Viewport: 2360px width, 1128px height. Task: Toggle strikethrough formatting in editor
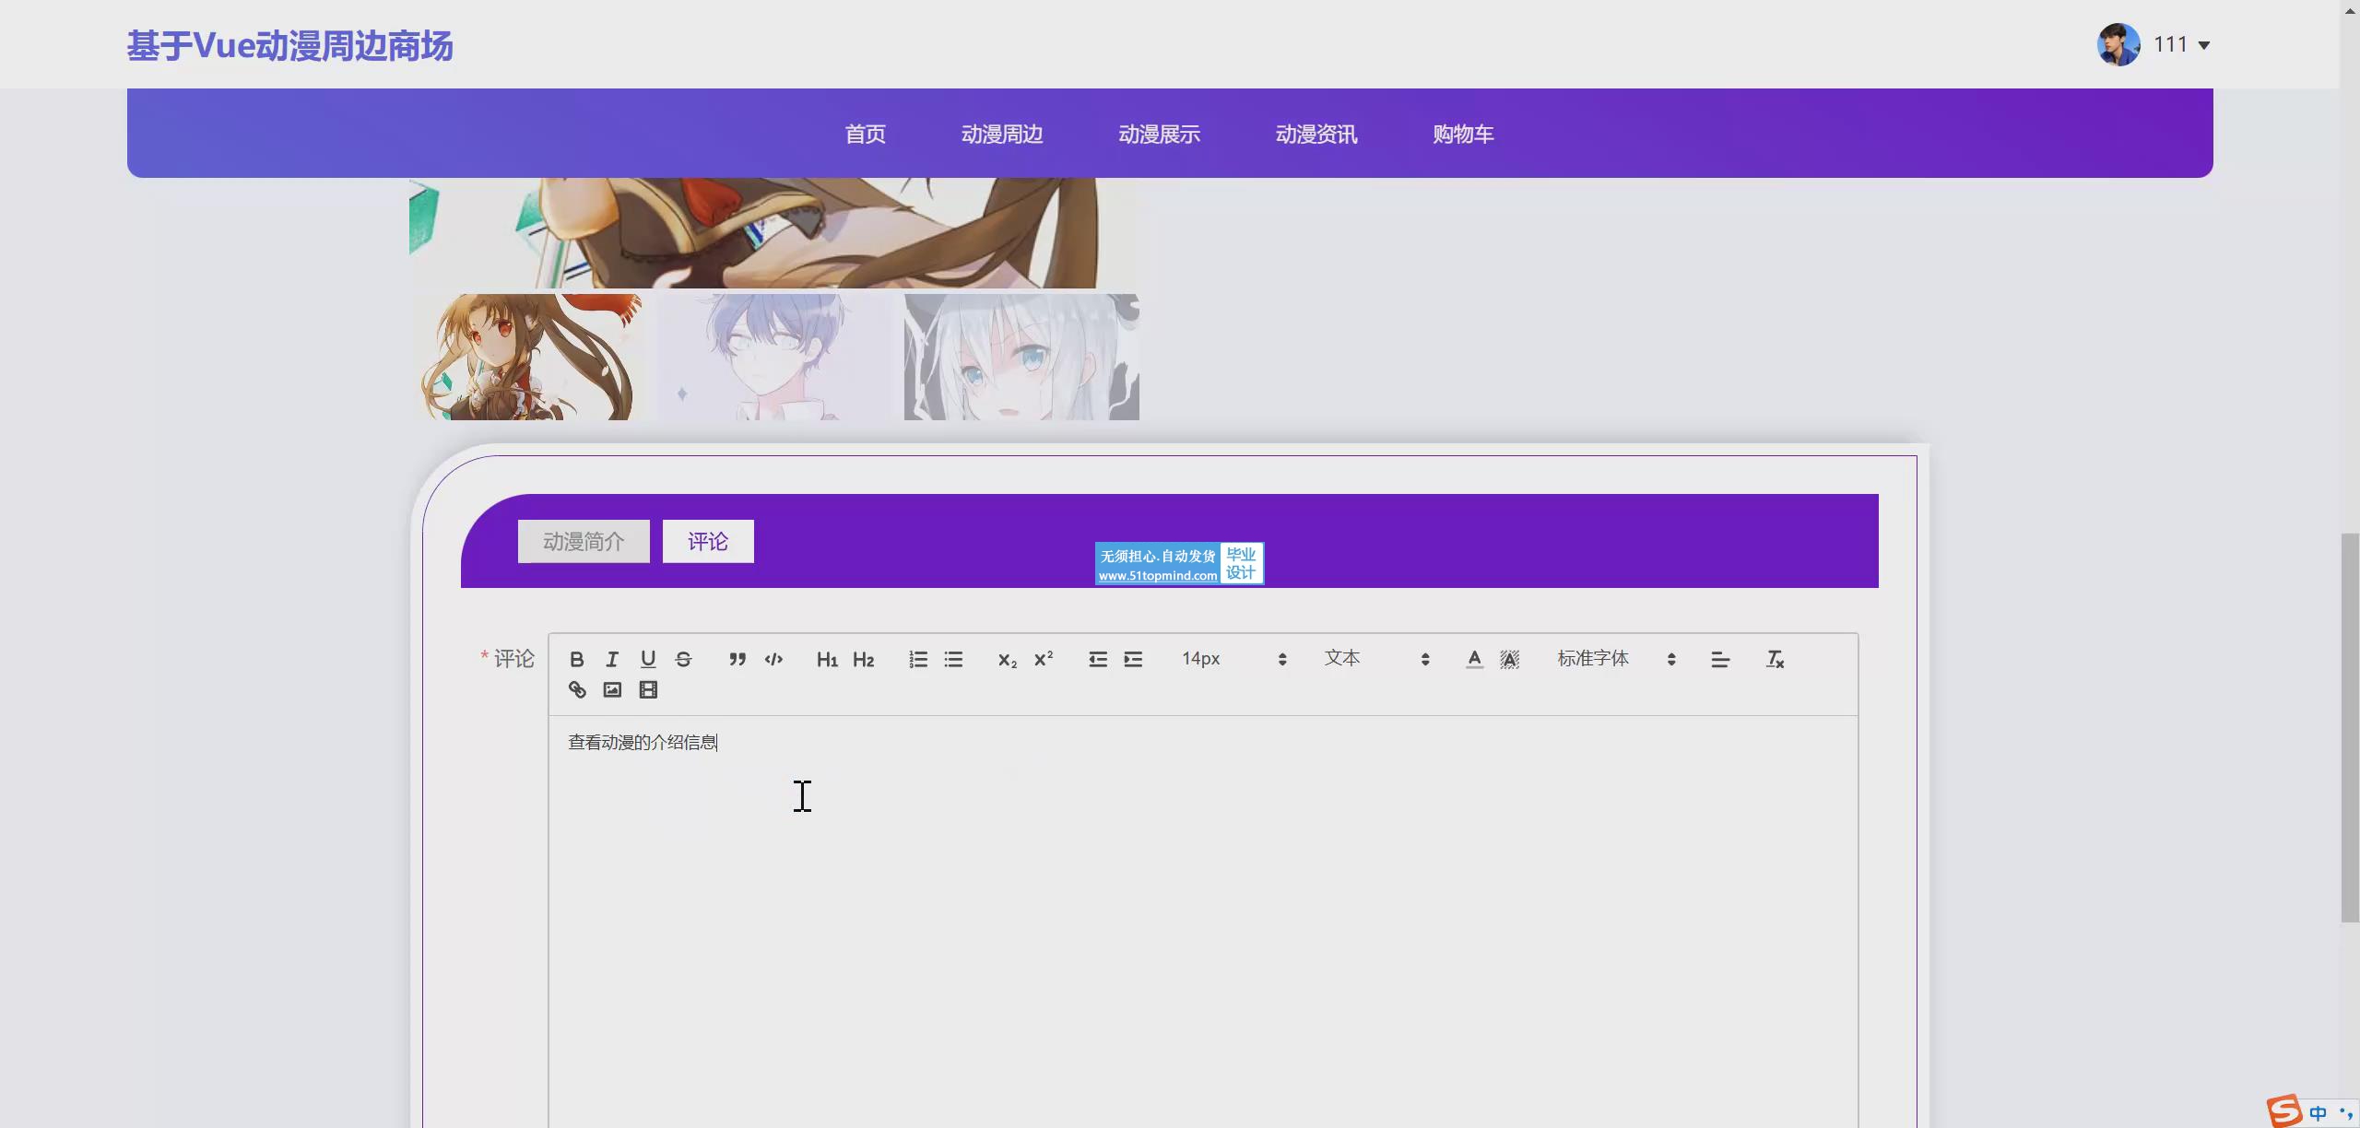pyautogui.click(x=683, y=659)
